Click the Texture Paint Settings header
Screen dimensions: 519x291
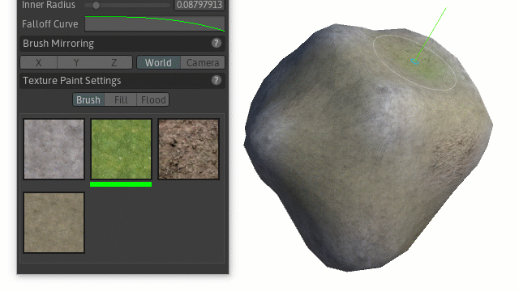[122, 81]
